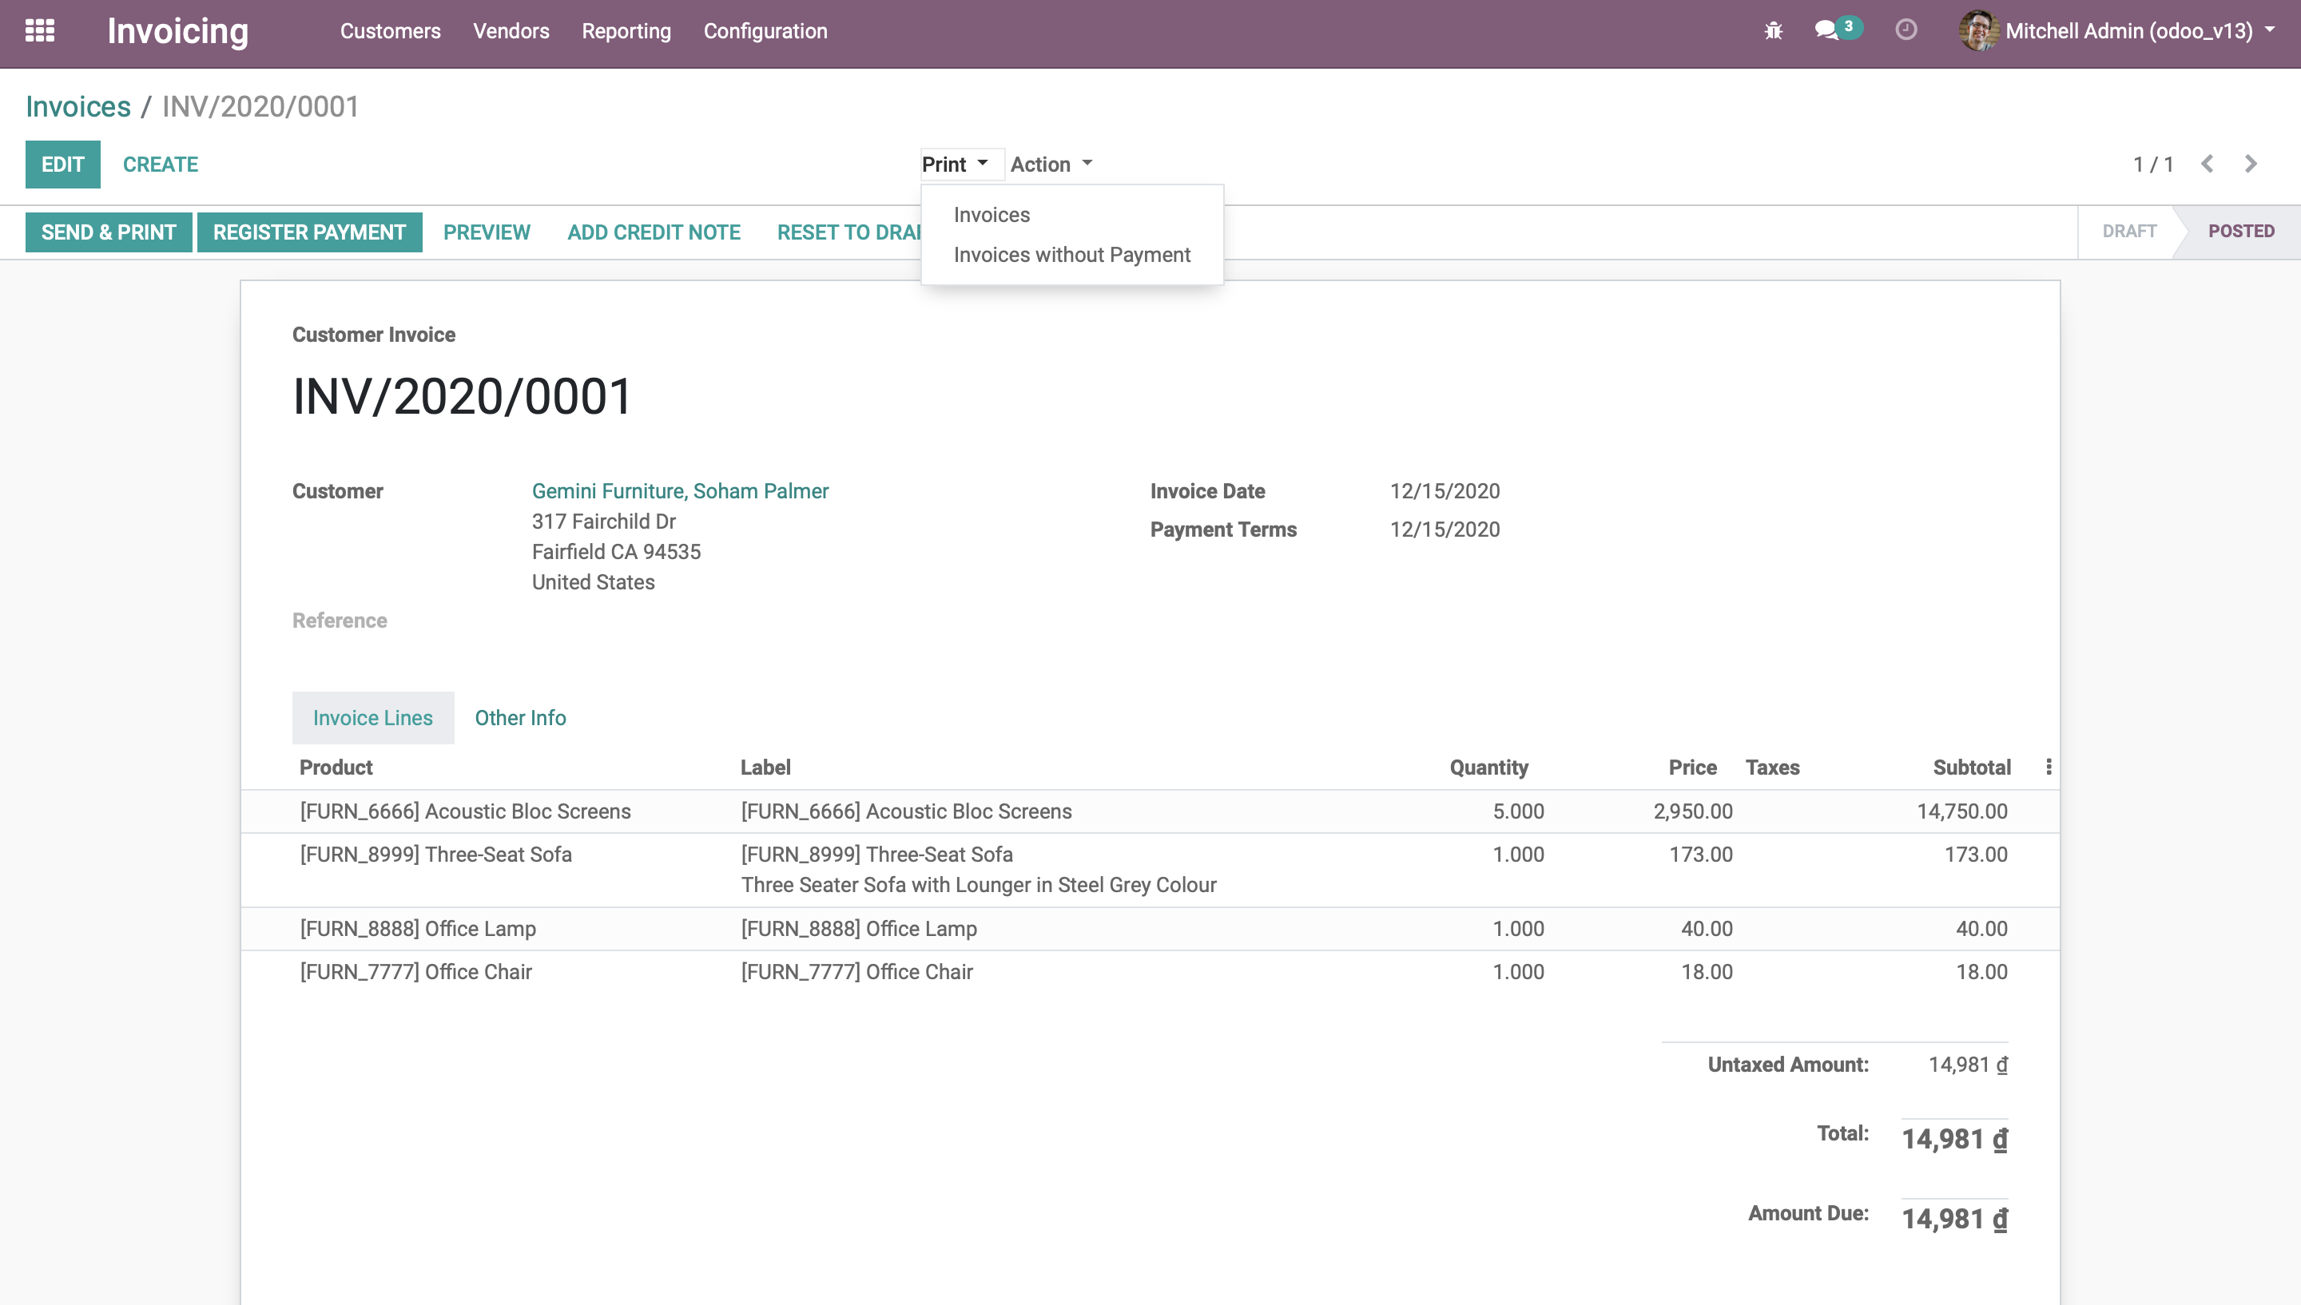
Task: Click INV/2020/0001 invoice title heading
Action: (x=463, y=396)
